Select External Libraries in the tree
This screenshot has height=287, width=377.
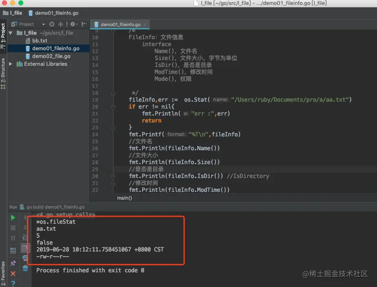coord(45,64)
